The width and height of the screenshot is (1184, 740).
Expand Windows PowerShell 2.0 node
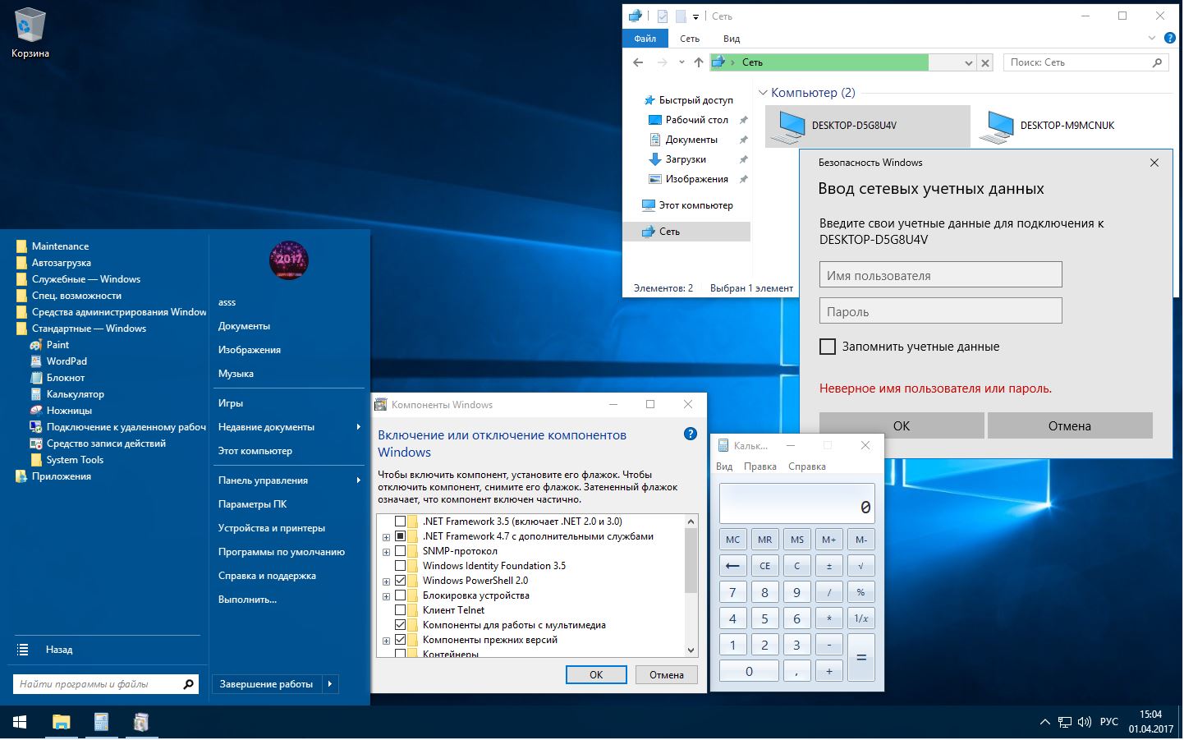[x=386, y=581]
